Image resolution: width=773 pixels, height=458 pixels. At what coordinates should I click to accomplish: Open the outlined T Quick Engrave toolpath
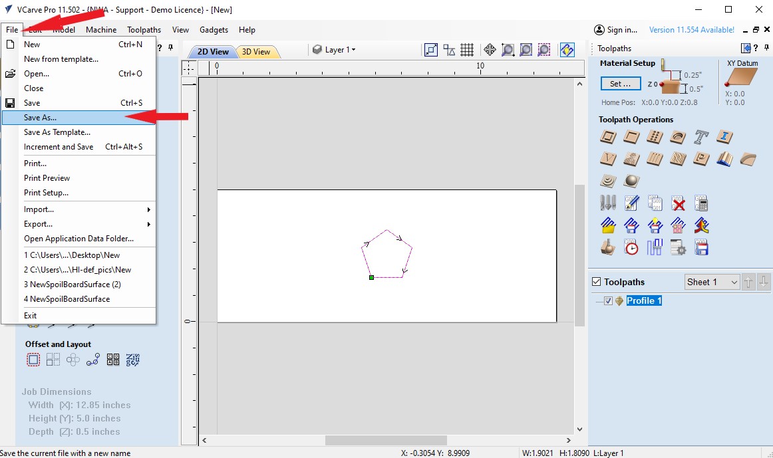[x=701, y=136]
